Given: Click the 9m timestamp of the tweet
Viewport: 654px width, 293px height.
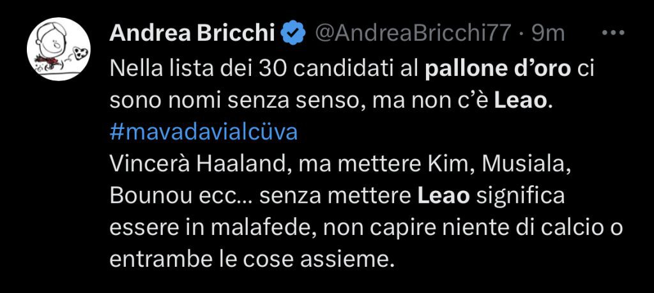Looking at the screenshot, I should coord(549,33).
